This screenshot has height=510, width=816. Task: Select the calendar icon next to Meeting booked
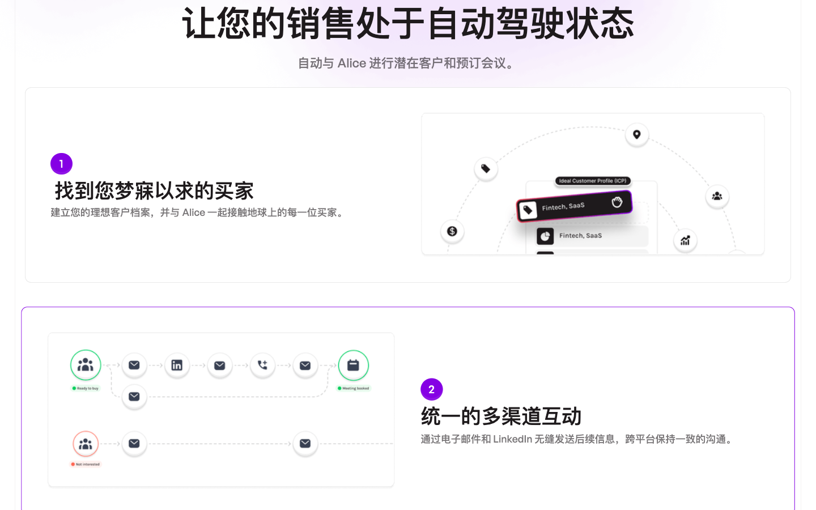click(354, 365)
